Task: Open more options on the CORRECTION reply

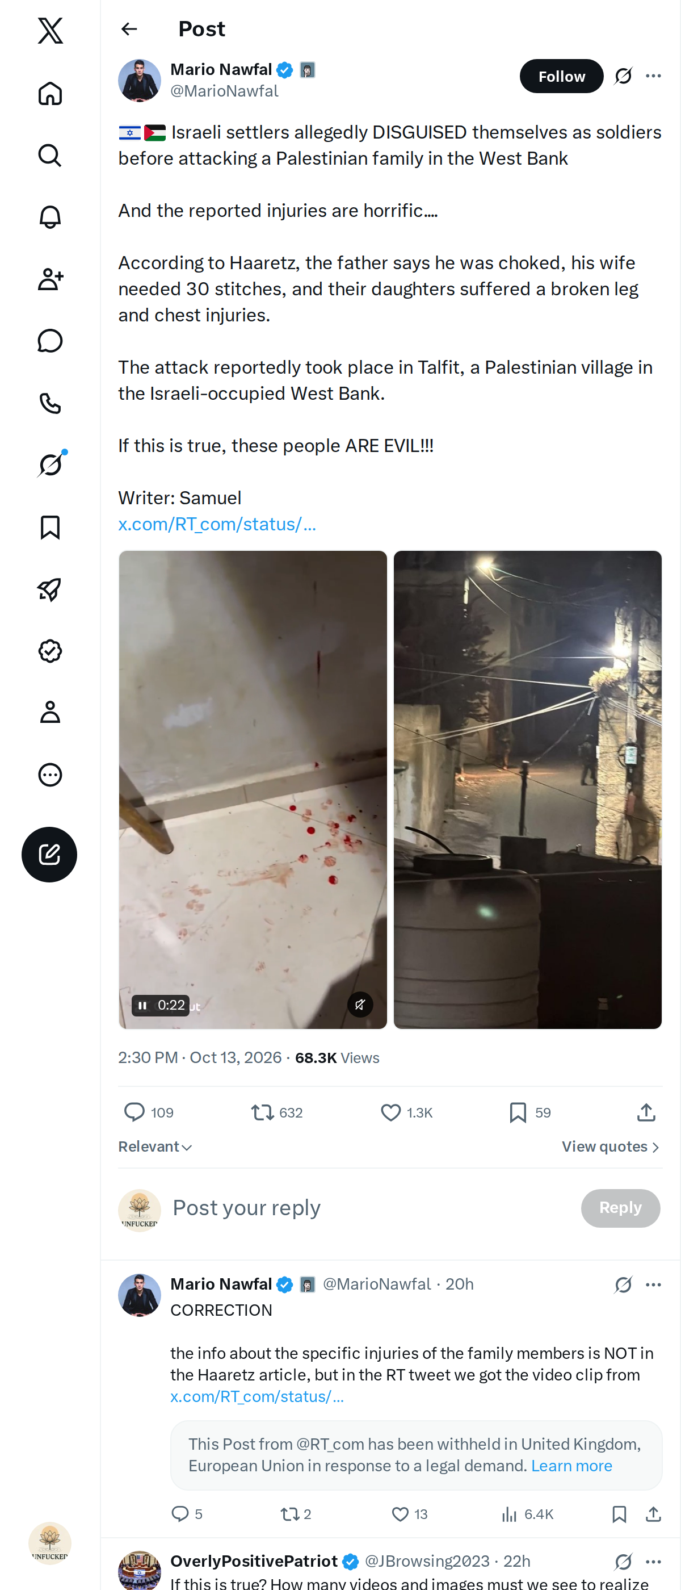Action: (653, 1284)
